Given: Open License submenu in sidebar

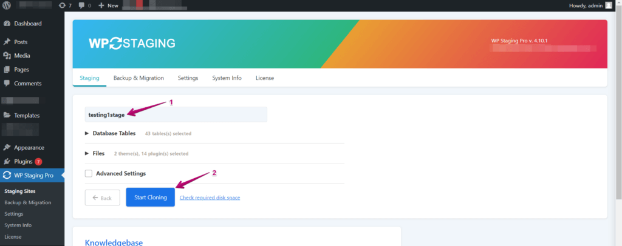Looking at the screenshot, I should coord(13,236).
